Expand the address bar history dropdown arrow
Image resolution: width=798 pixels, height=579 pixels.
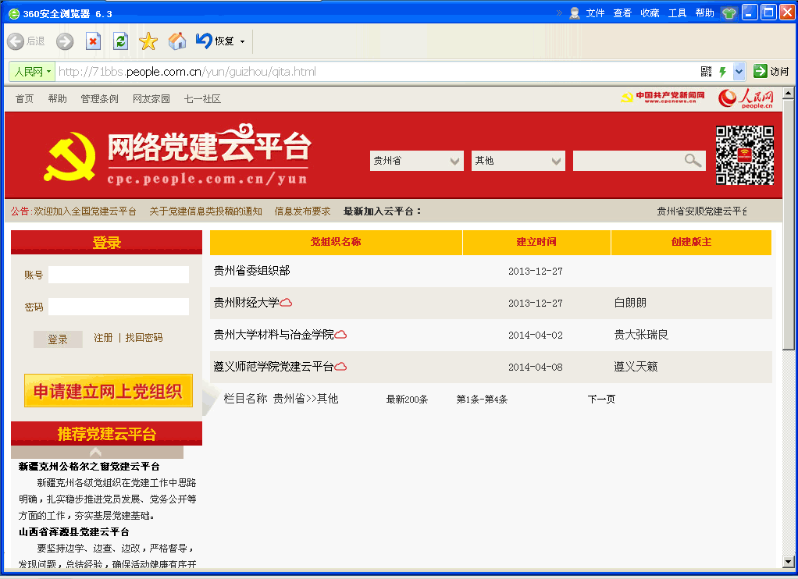click(739, 72)
